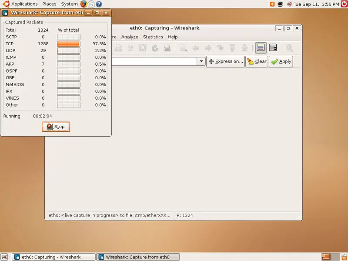Open the Applications menu
The image size is (348, 261).
[x=24, y=4]
